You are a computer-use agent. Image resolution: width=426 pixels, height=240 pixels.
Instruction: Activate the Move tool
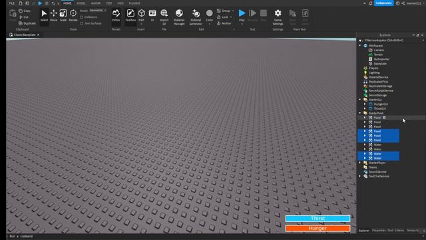click(53, 15)
